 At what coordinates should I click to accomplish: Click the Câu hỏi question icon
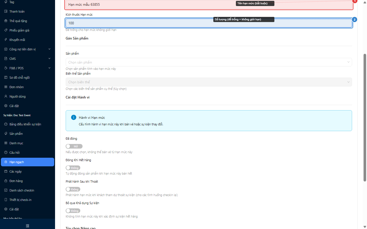pos(6,153)
